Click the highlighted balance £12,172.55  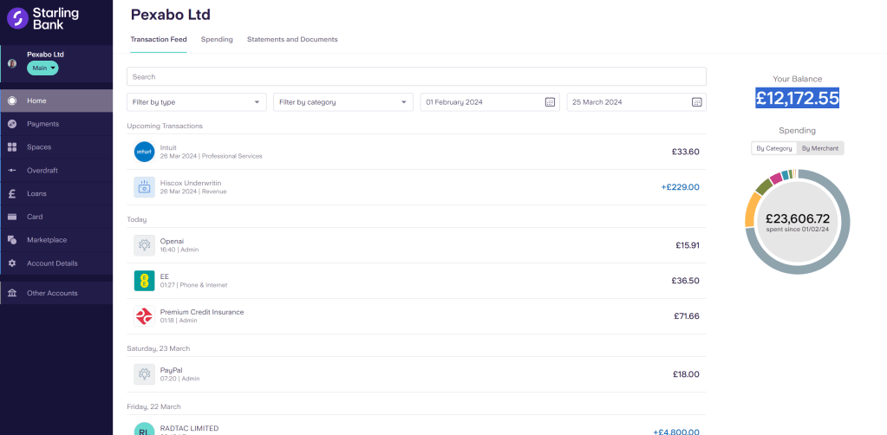click(x=797, y=98)
